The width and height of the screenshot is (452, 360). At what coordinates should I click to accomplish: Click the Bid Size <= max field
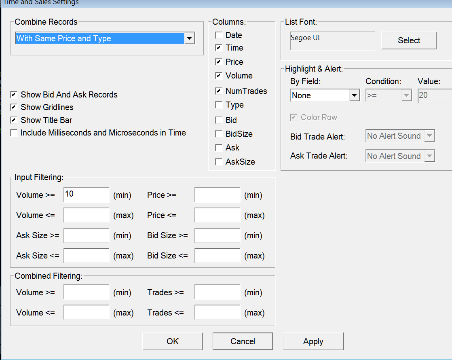(x=218, y=256)
